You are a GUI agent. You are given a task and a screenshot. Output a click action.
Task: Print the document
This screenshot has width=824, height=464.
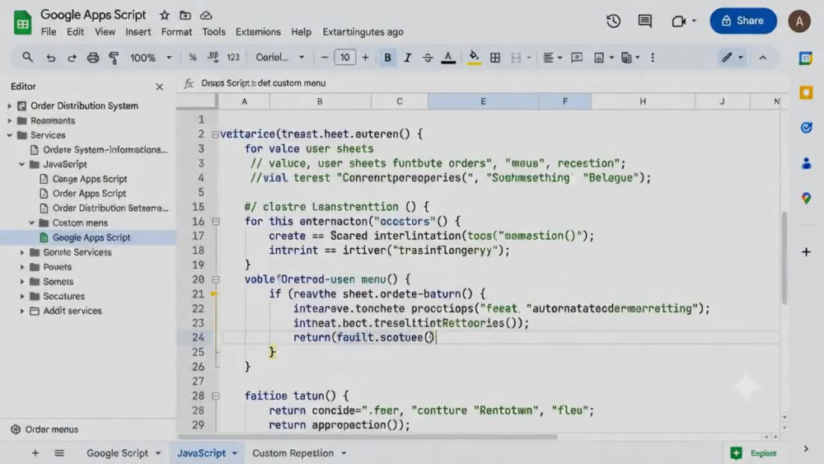(x=93, y=58)
